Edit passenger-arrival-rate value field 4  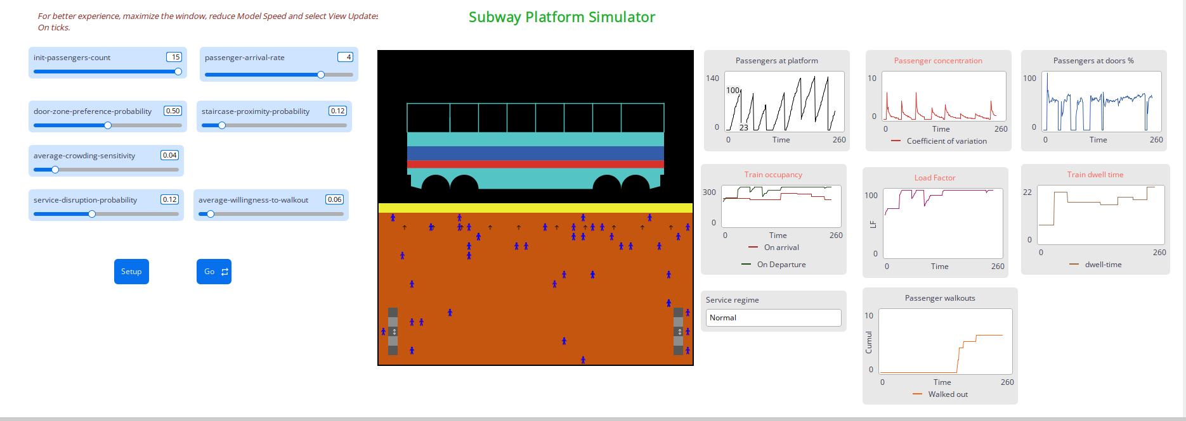(x=345, y=57)
